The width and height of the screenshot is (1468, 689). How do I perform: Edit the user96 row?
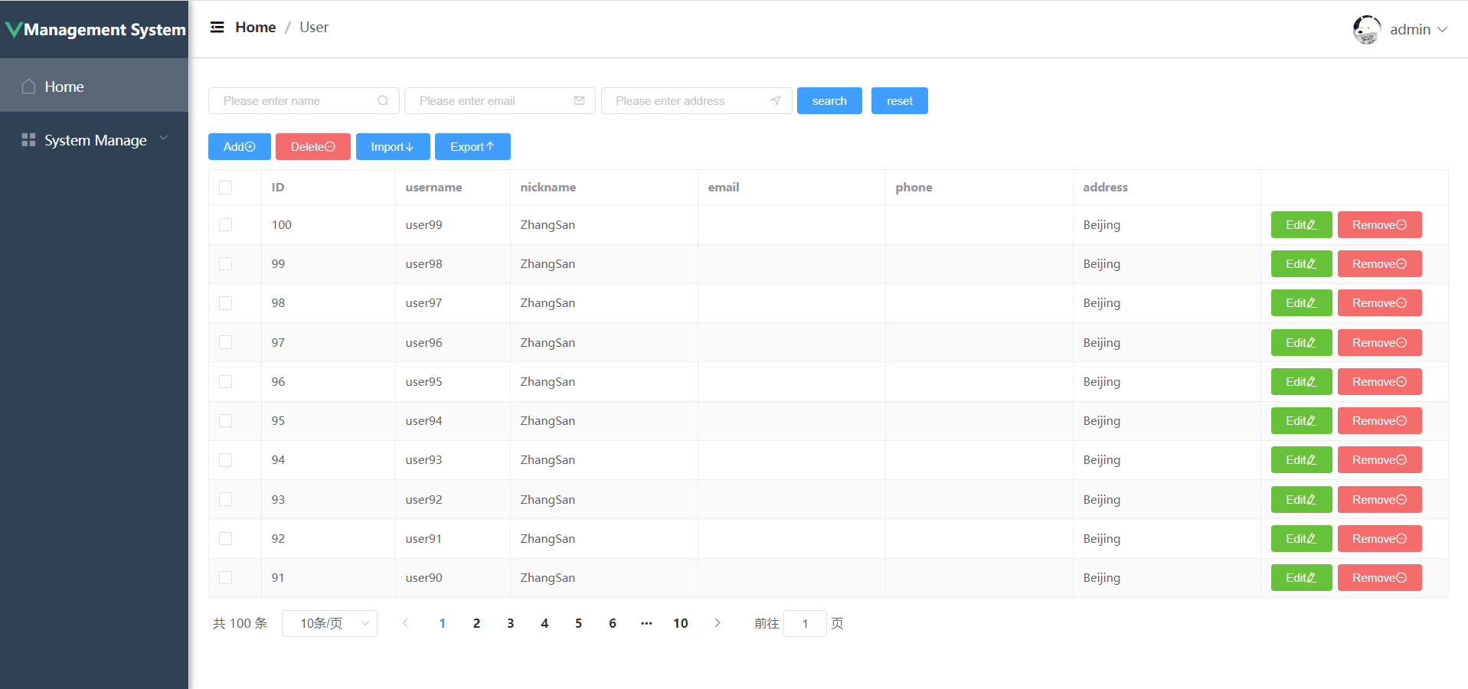[x=1301, y=343]
